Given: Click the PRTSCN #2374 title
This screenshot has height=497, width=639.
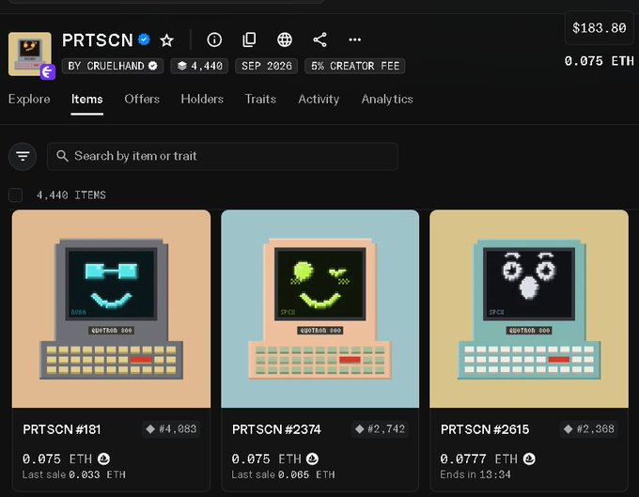Looking at the screenshot, I should (x=276, y=429).
